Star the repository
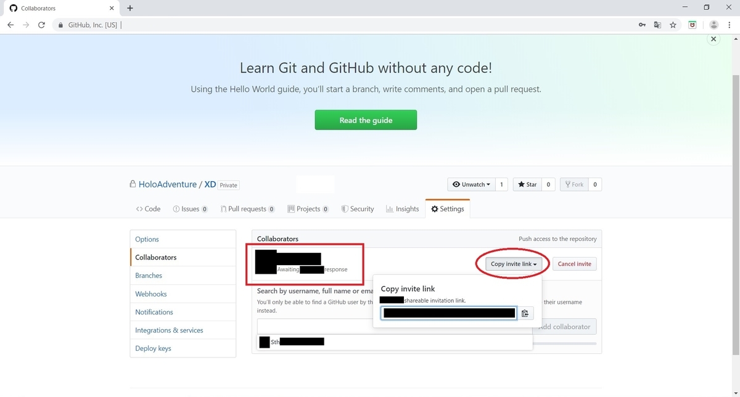 (x=527, y=184)
